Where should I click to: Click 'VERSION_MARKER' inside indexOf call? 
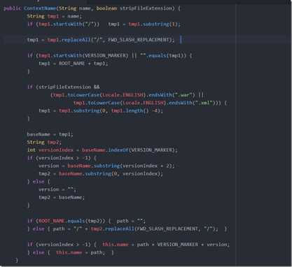tap(152, 150)
